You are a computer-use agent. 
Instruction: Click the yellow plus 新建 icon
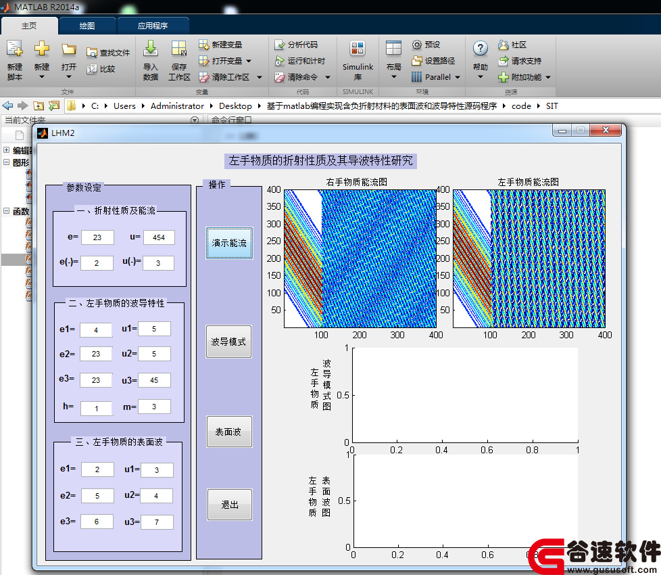coord(42,49)
